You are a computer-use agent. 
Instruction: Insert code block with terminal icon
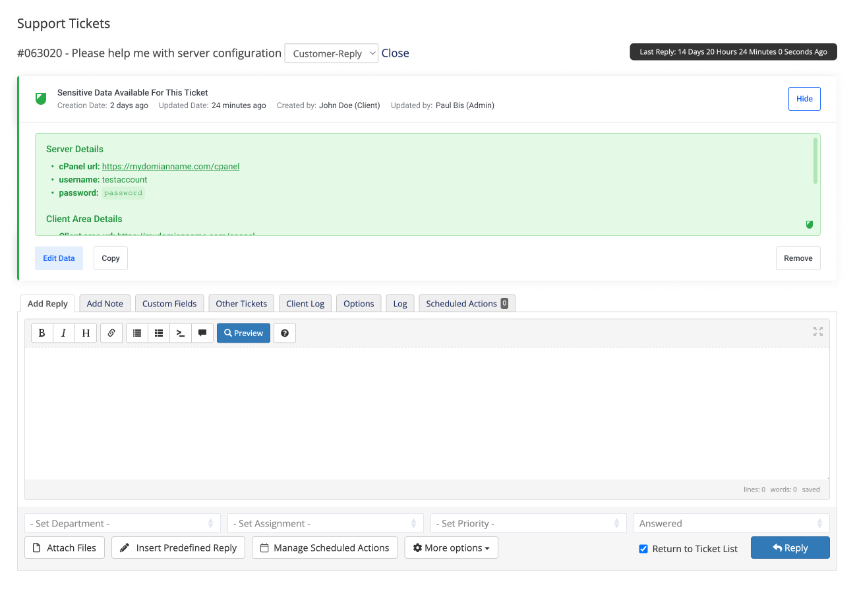(181, 333)
